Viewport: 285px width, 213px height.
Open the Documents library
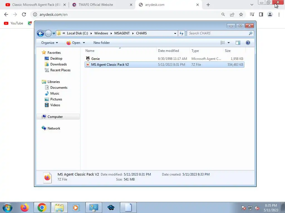(59, 88)
